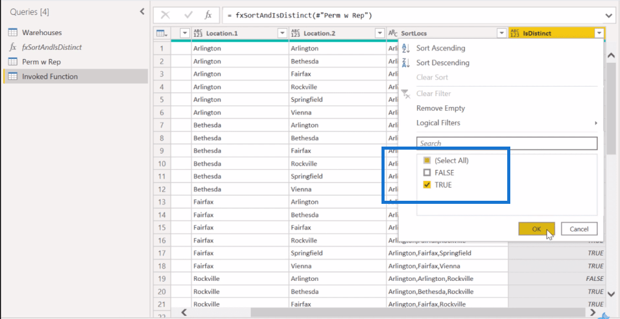
Task: Select the Arlington,Arlington,Rockville SortLocs cell
Action: tap(447, 279)
